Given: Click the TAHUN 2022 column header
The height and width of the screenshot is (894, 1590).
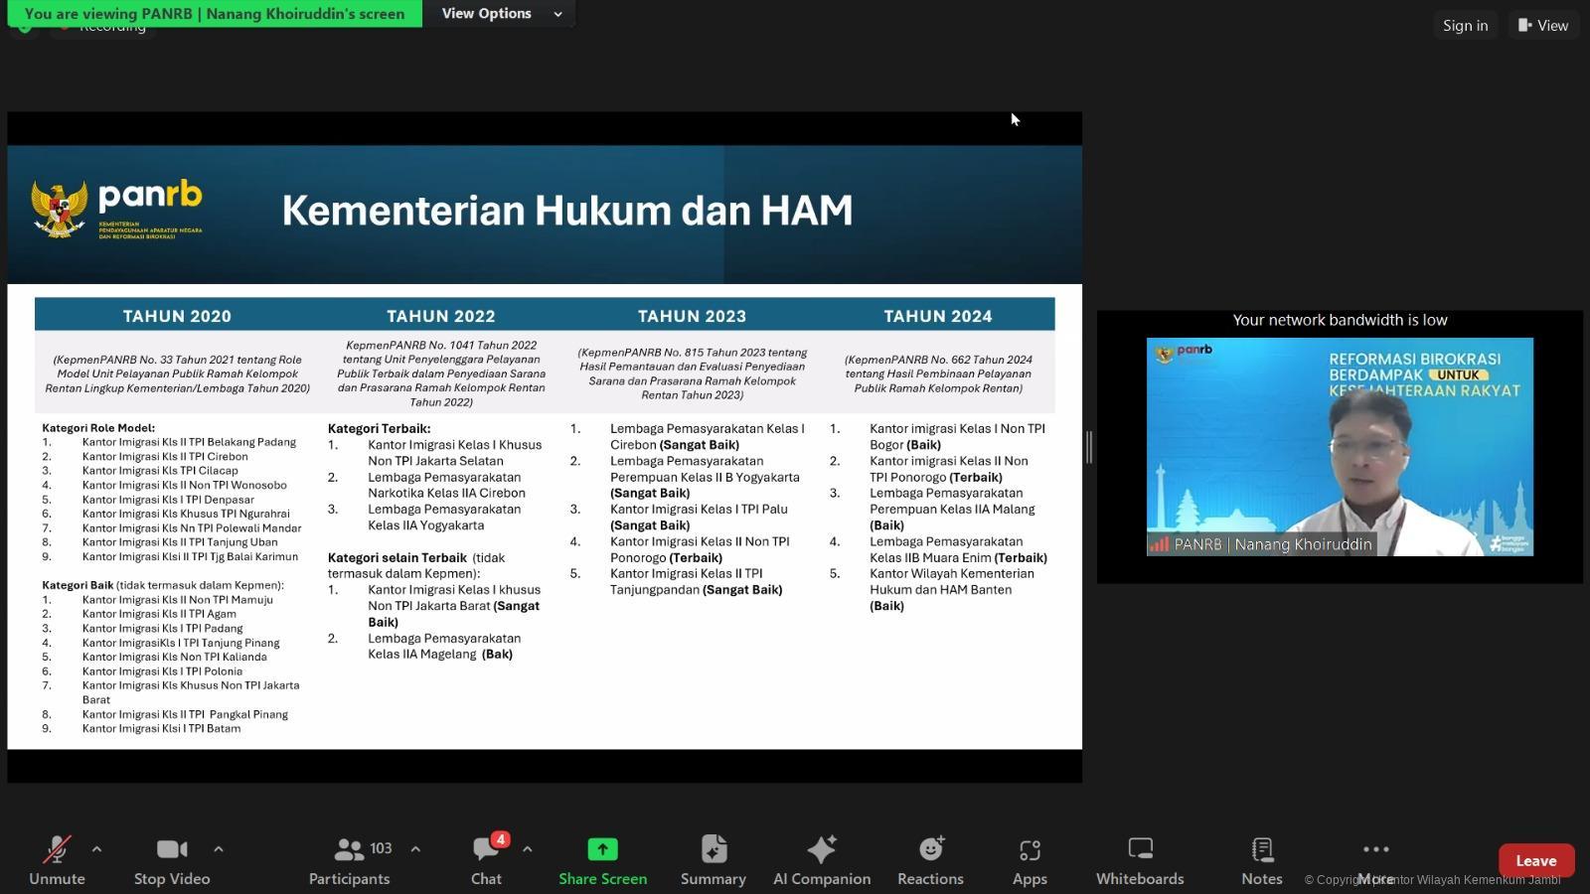Looking at the screenshot, I should [x=440, y=316].
